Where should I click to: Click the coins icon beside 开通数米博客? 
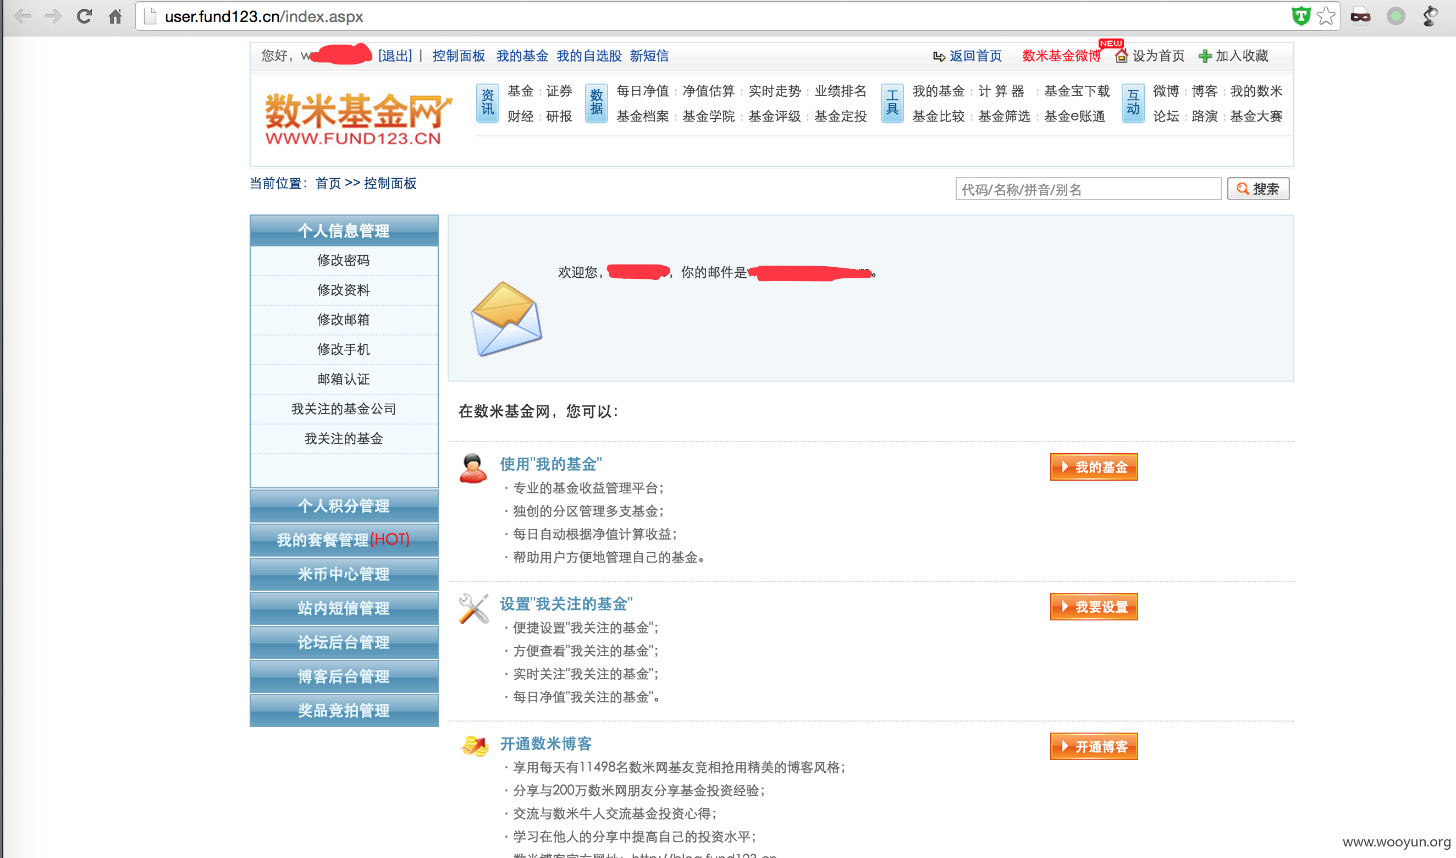(x=474, y=746)
